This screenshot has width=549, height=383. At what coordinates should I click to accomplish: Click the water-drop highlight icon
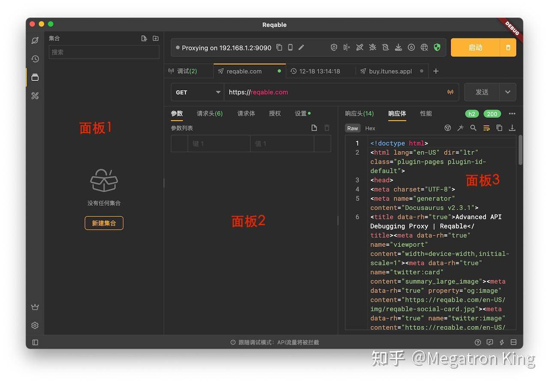[x=411, y=48]
